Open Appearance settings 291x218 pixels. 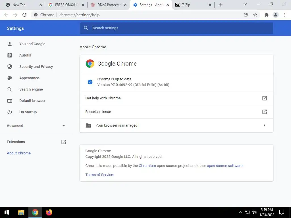tap(29, 78)
